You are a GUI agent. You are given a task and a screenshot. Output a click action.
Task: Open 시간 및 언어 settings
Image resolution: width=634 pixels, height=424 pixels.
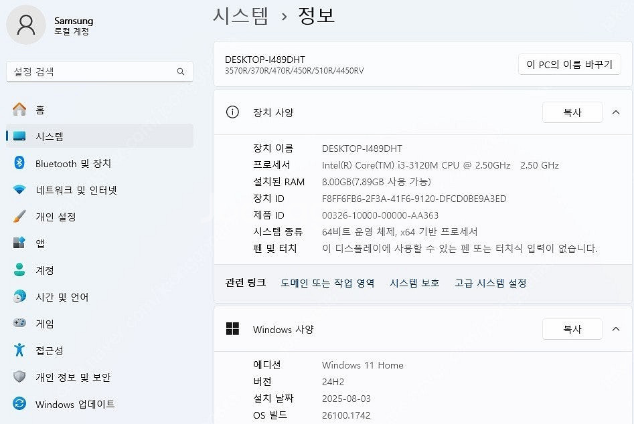[x=100, y=297]
